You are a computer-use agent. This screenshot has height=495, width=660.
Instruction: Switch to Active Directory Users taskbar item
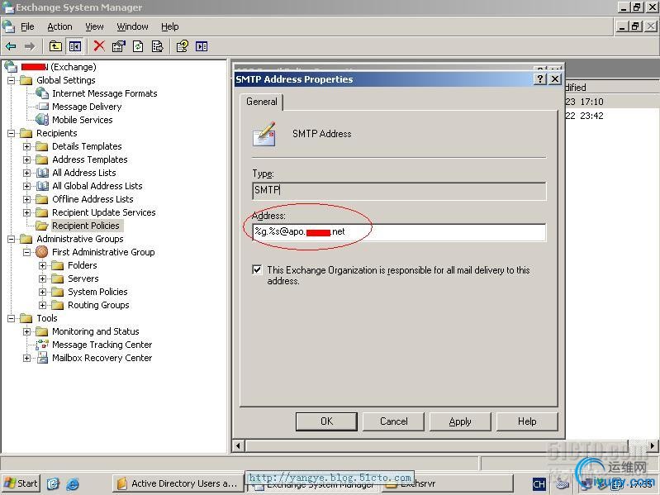tap(178, 483)
